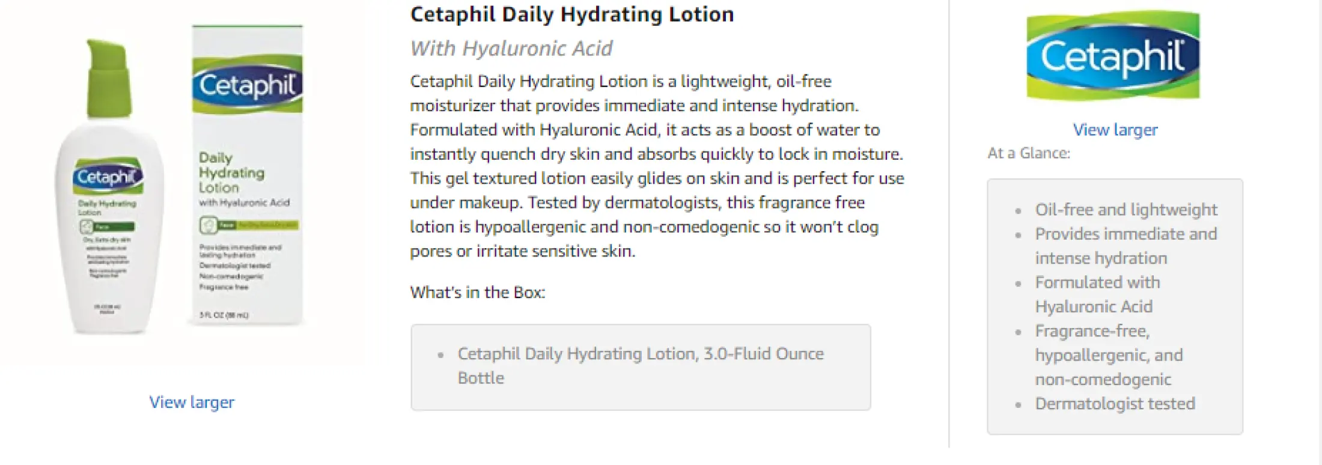Click "Provides immediate and intense hydration" bullet
This screenshot has height=465, width=1322.
pyautogui.click(x=1126, y=246)
